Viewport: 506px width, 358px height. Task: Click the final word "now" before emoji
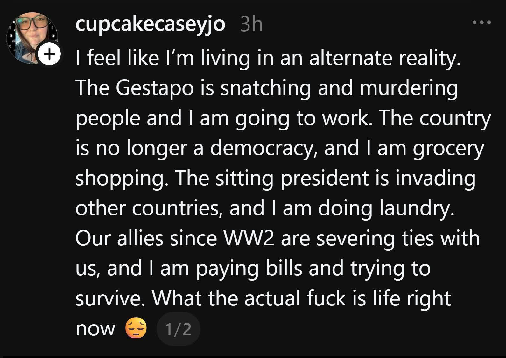click(95, 329)
